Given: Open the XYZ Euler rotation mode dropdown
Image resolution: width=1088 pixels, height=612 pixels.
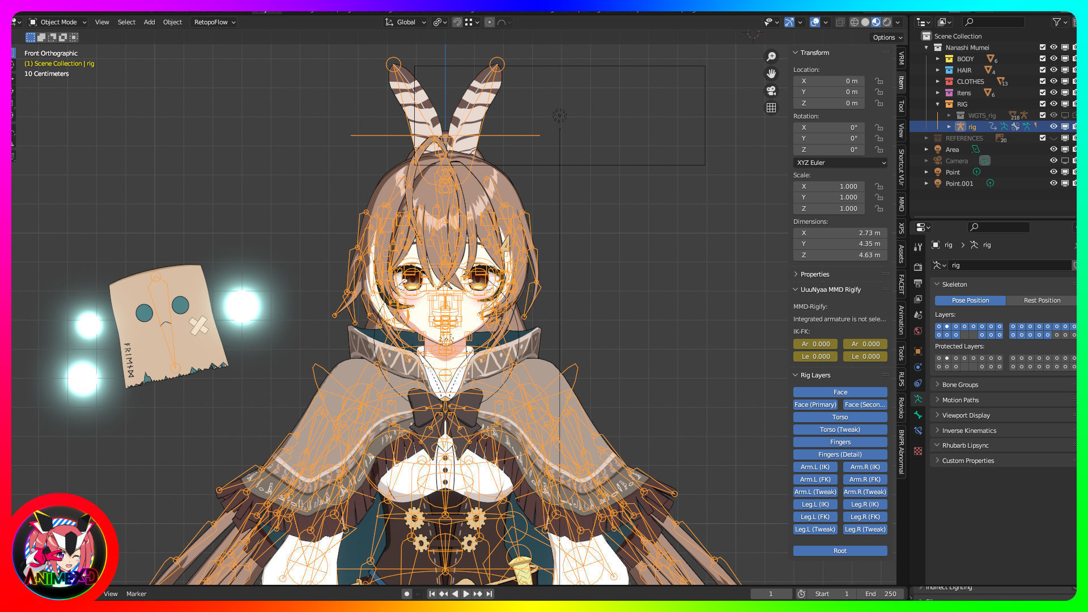Looking at the screenshot, I should point(840,163).
